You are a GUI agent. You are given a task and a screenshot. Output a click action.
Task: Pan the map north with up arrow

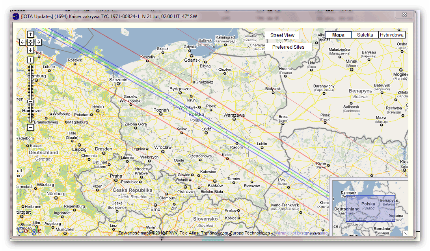[x=30, y=34]
